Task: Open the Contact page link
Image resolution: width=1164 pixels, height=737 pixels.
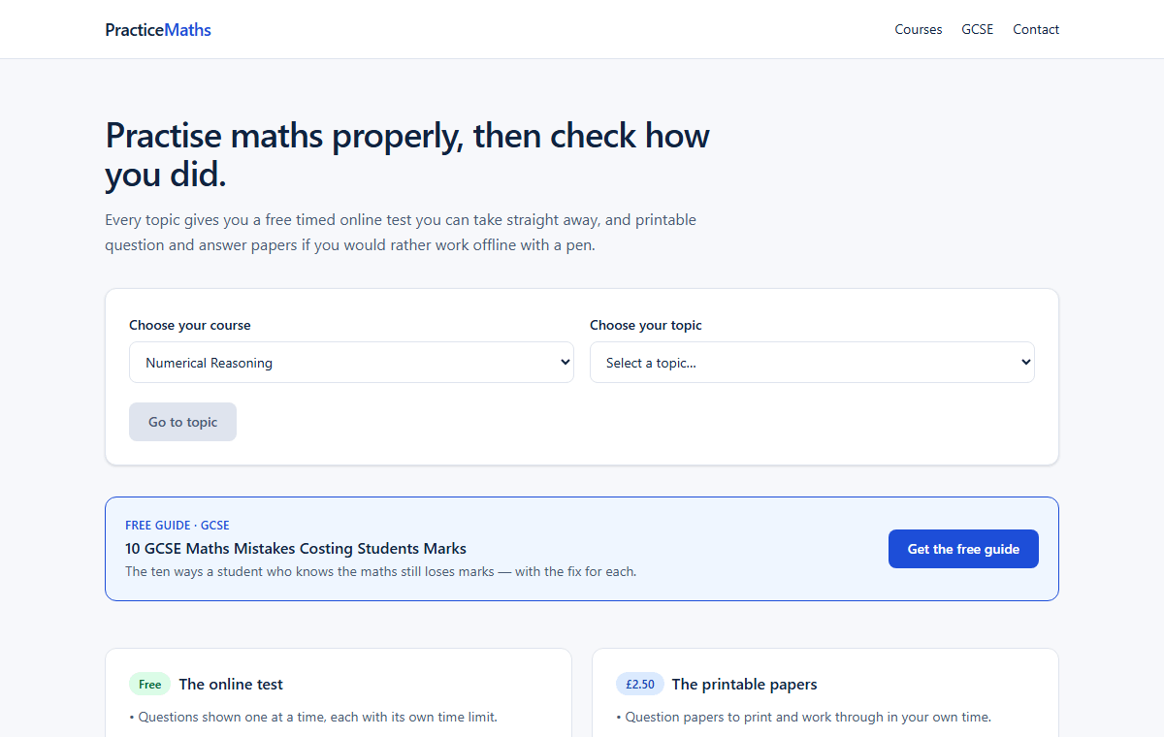Action: click(x=1036, y=30)
